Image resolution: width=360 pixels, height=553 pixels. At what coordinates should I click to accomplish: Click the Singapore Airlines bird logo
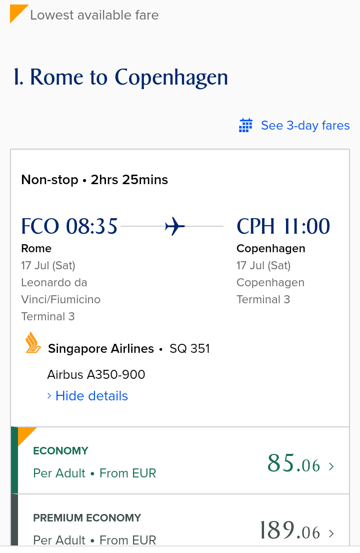pyautogui.click(x=33, y=342)
